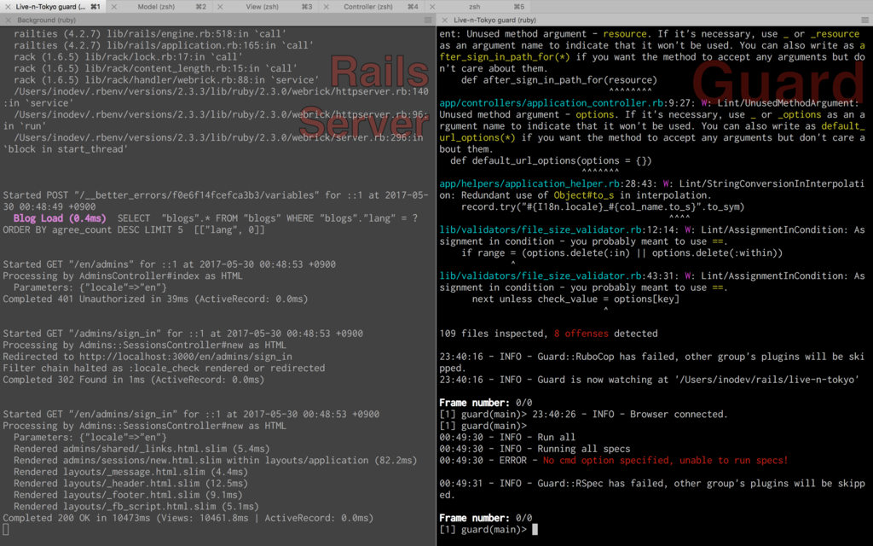Click 'block in start_thread' trace line
The image size is (873, 546).
[x=66, y=149]
